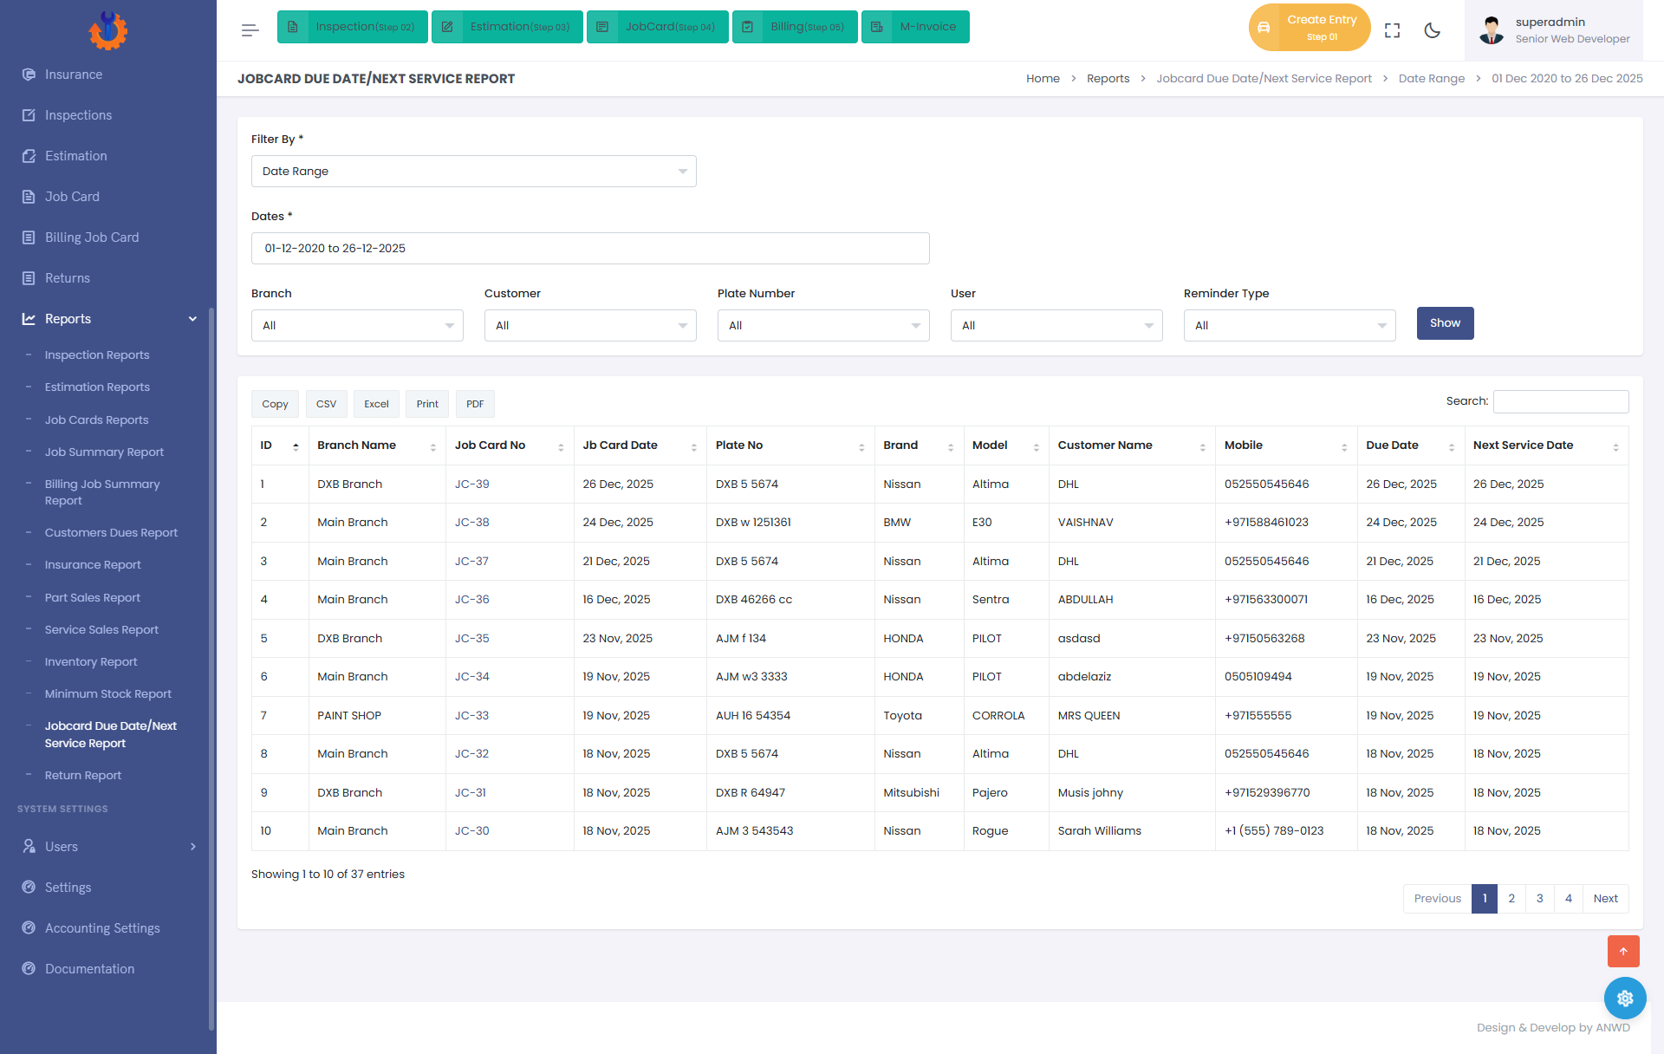The image size is (1664, 1054).
Task: Sort by Branch Name column arrows
Action: (x=433, y=447)
